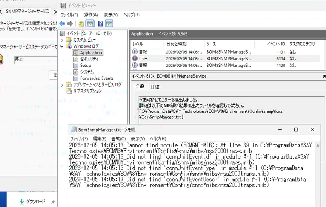Open 表示(V) menu in Event Viewer
This screenshot has height=207, width=326.
point(111,15)
